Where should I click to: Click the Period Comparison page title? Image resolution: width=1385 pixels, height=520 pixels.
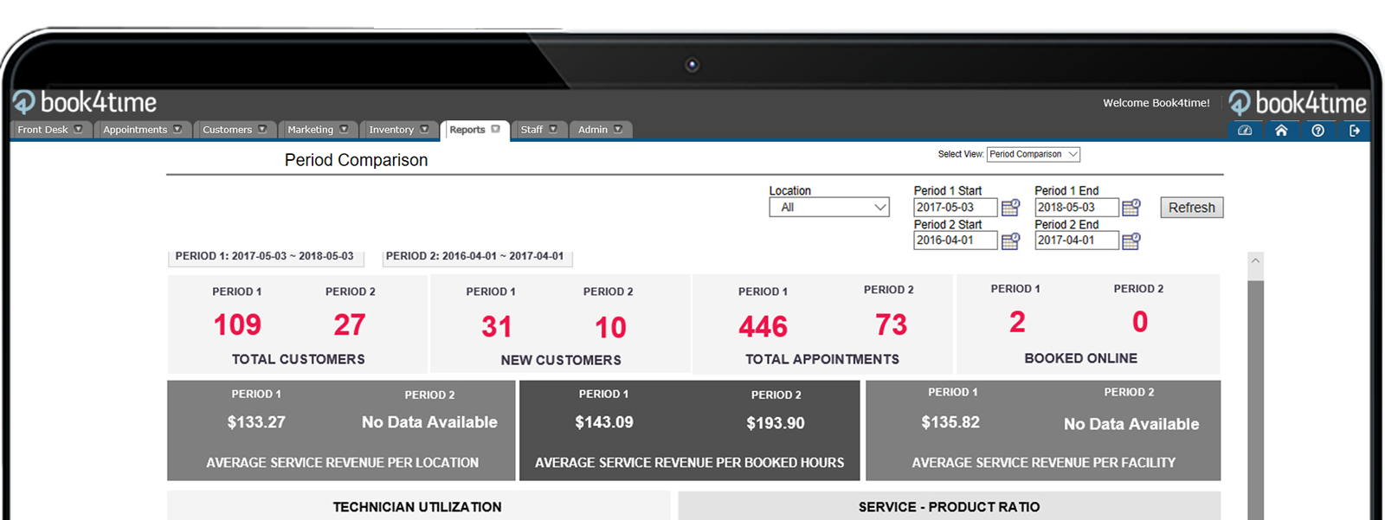[356, 160]
